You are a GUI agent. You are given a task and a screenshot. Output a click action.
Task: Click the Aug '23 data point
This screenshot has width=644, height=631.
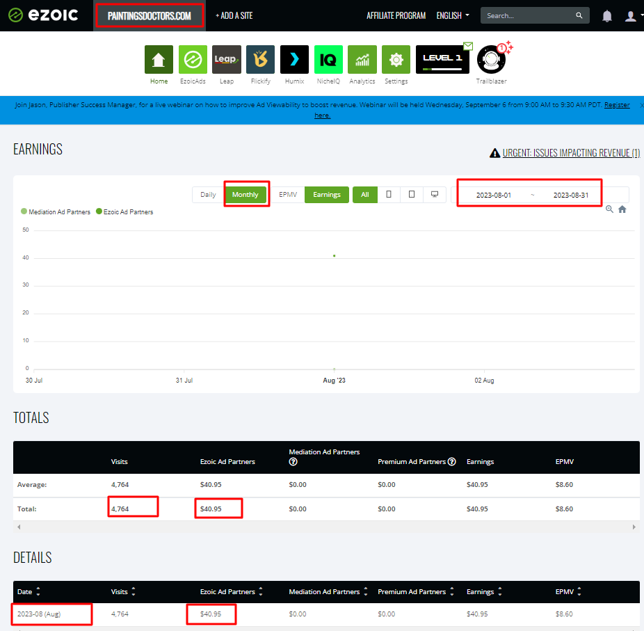pyautogui.click(x=335, y=255)
